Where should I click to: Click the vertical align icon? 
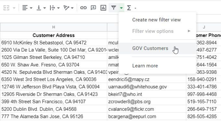tap(39, 8)
